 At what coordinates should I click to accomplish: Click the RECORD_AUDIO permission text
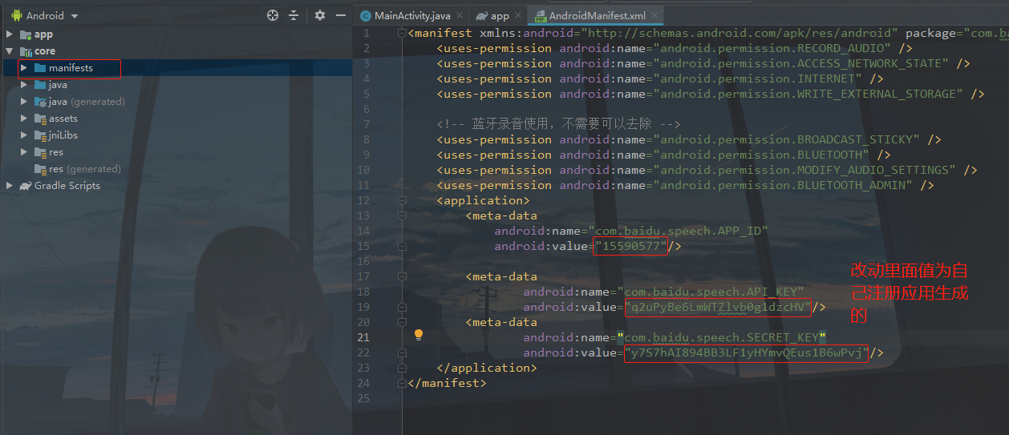[775, 48]
